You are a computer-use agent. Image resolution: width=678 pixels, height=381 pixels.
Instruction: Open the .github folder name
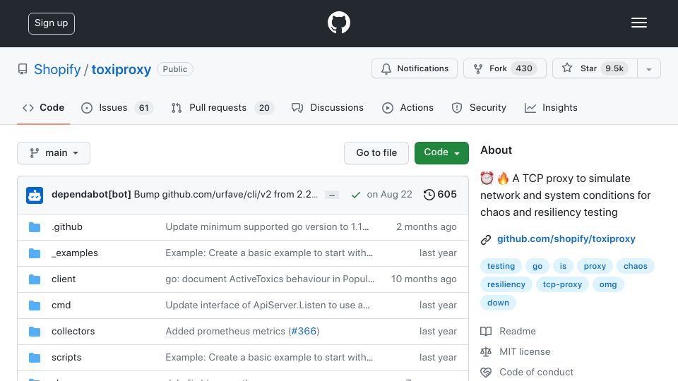(x=67, y=226)
